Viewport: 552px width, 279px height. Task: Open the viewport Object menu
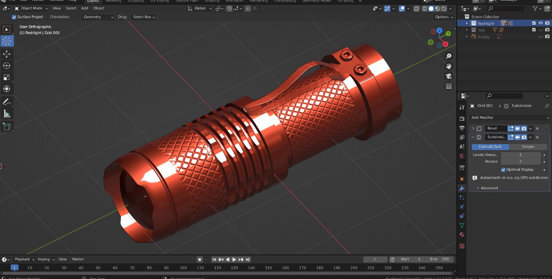point(99,8)
